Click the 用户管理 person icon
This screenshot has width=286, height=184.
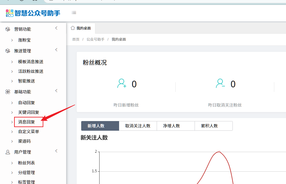click(x=8, y=152)
